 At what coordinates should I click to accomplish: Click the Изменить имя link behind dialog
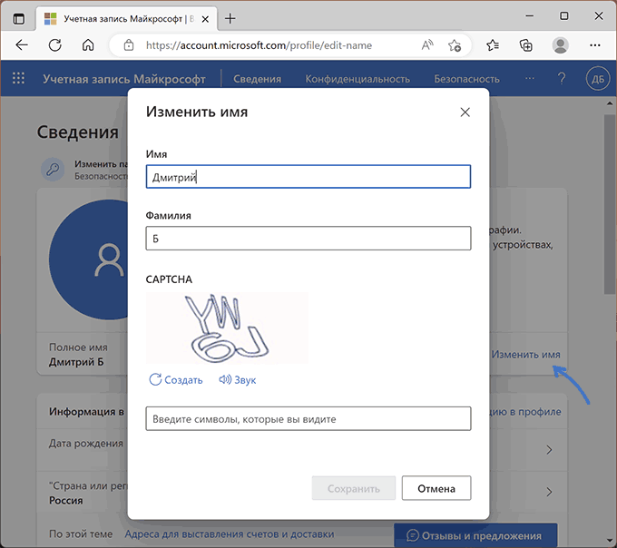(x=525, y=355)
